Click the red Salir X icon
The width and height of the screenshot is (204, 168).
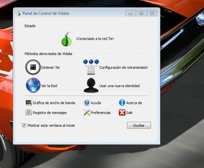click(x=122, y=112)
